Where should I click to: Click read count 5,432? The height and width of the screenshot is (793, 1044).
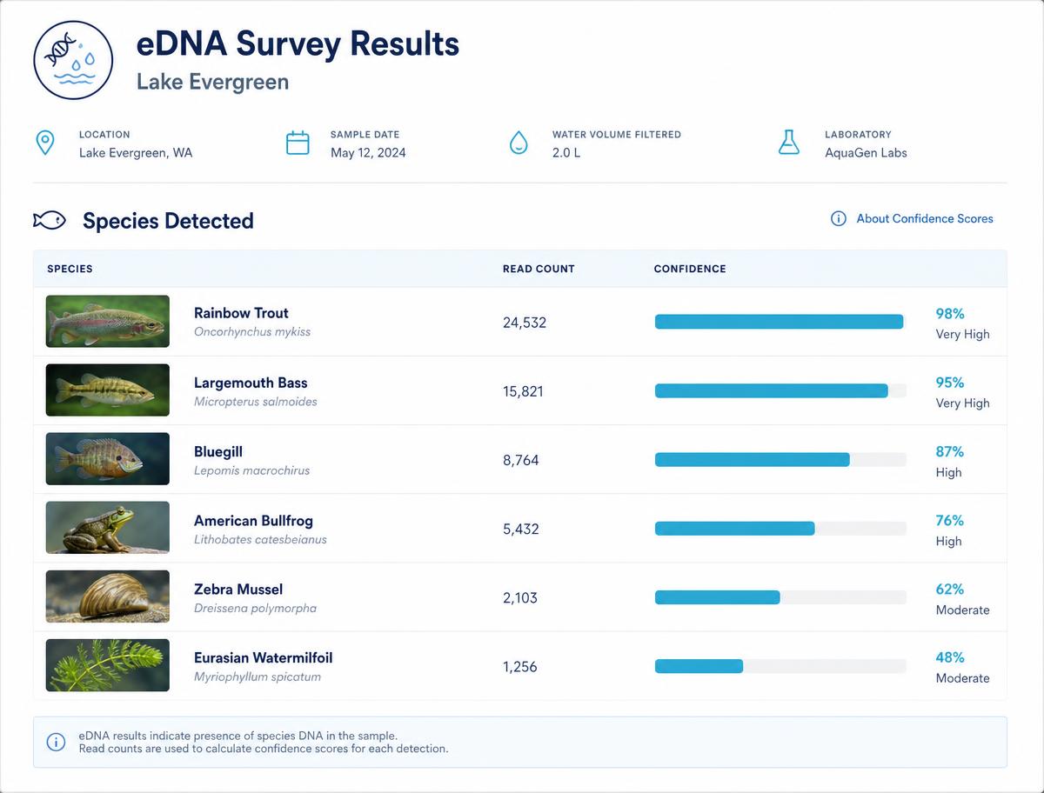pos(521,529)
